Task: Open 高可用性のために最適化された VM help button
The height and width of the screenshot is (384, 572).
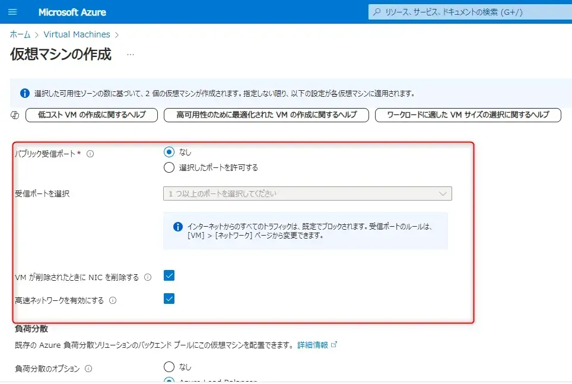Action: click(x=266, y=115)
